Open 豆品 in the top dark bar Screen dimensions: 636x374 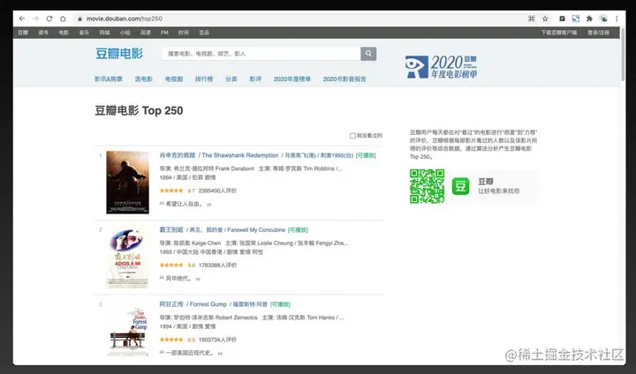click(204, 33)
